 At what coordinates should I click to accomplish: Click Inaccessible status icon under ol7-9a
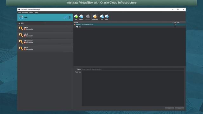[25, 49]
